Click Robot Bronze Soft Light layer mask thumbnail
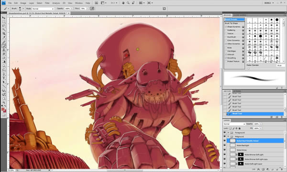The width and height of the screenshot is (287, 172). coord(241,154)
